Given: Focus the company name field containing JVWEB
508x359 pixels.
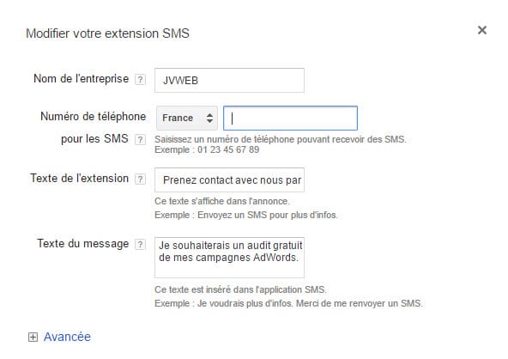Looking at the screenshot, I should [229, 81].
